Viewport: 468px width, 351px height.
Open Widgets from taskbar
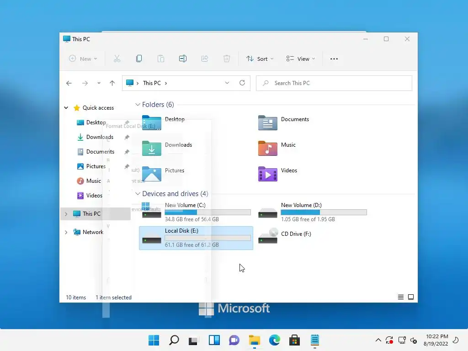point(214,340)
